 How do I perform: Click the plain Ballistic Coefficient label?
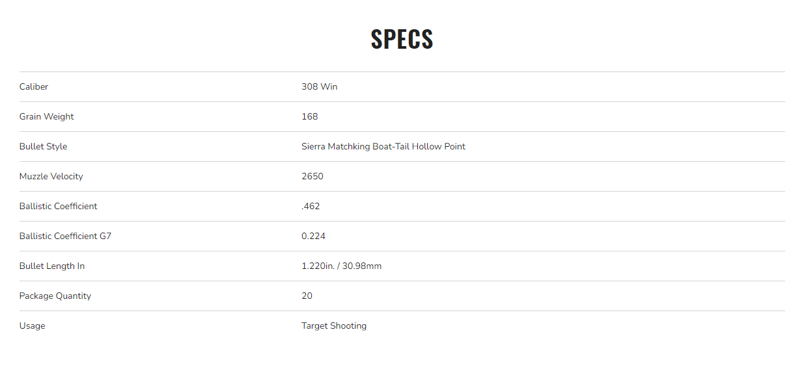(58, 207)
